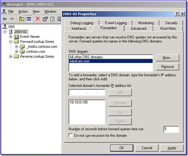The height and width of the screenshot is (156, 188).
Task: Click the Forward Lookup Zones folder icon
Action: [16, 42]
